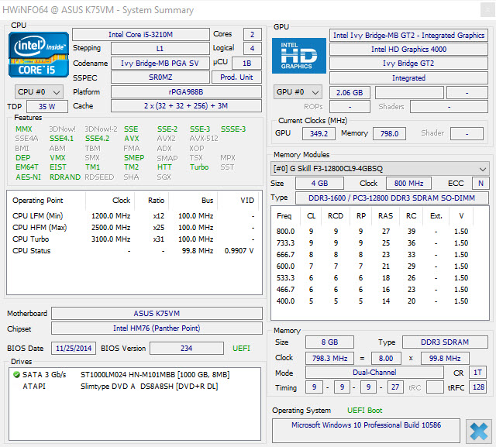Screen dimensions: 496x447
Task: Click the SSPEC SR0MZ field
Action: [x=160, y=77]
